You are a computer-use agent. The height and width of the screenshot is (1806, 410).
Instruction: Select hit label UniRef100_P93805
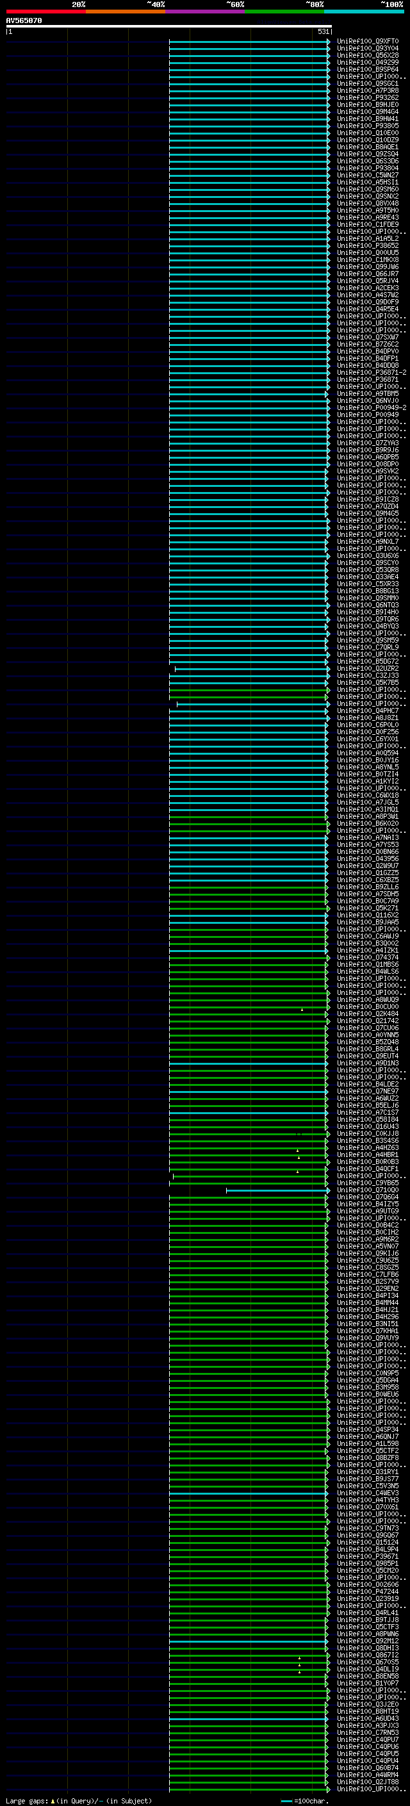368,126
